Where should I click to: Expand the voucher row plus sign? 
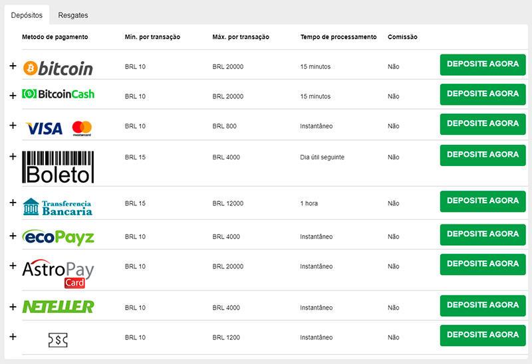point(13,337)
